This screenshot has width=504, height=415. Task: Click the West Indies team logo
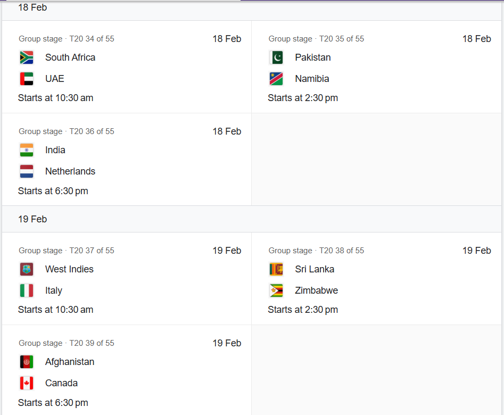pos(27,269)
